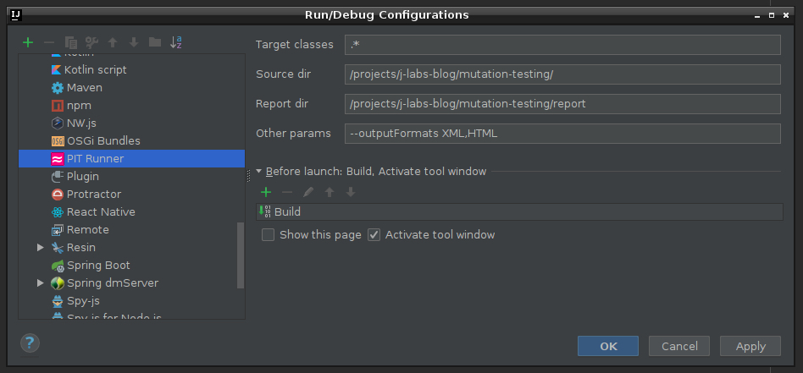The image size is (803, 373).
Task: Click into the Target classes field
Action: (562, 45)
